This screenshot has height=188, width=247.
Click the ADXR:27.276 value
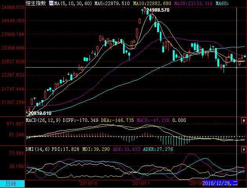click(x=158, y=149)
